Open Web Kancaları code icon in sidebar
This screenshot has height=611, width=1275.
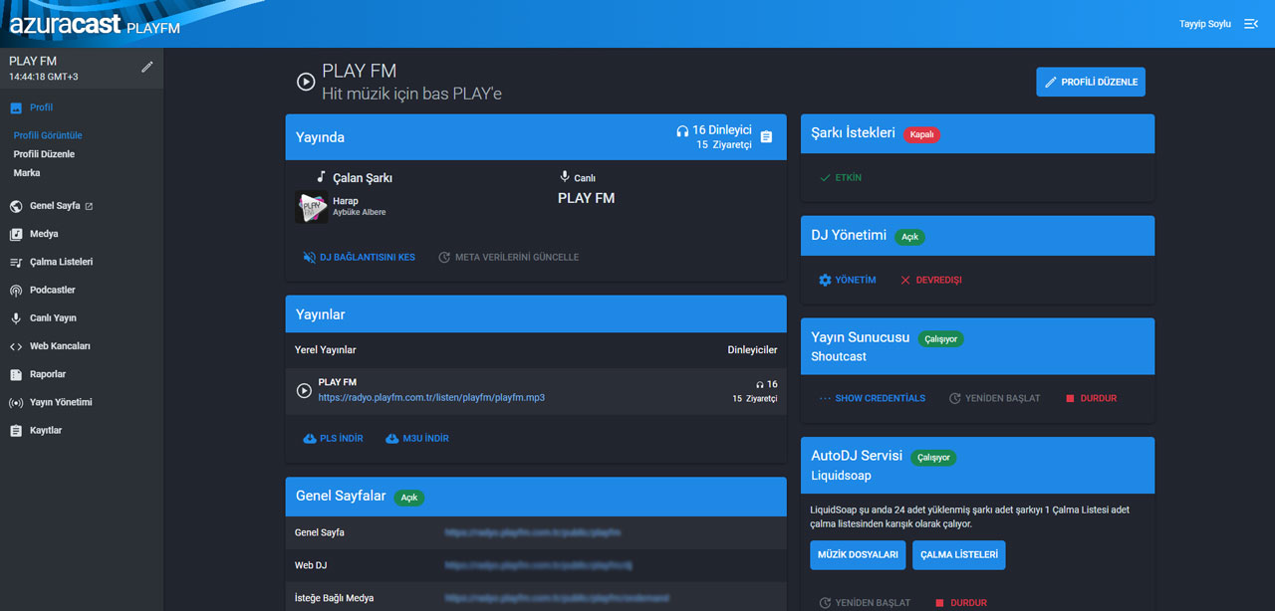pyautogui.click(x=16, y=346)
